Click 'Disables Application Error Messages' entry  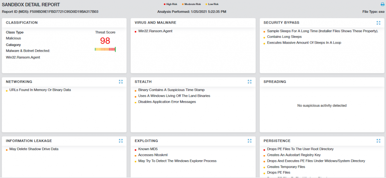(167, 102)
